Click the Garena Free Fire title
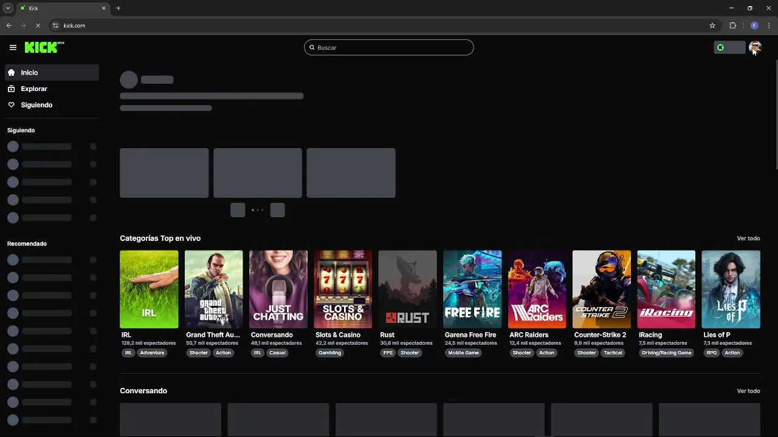The width and height of the screenshot is (778, 437). [x=470, y=335]
